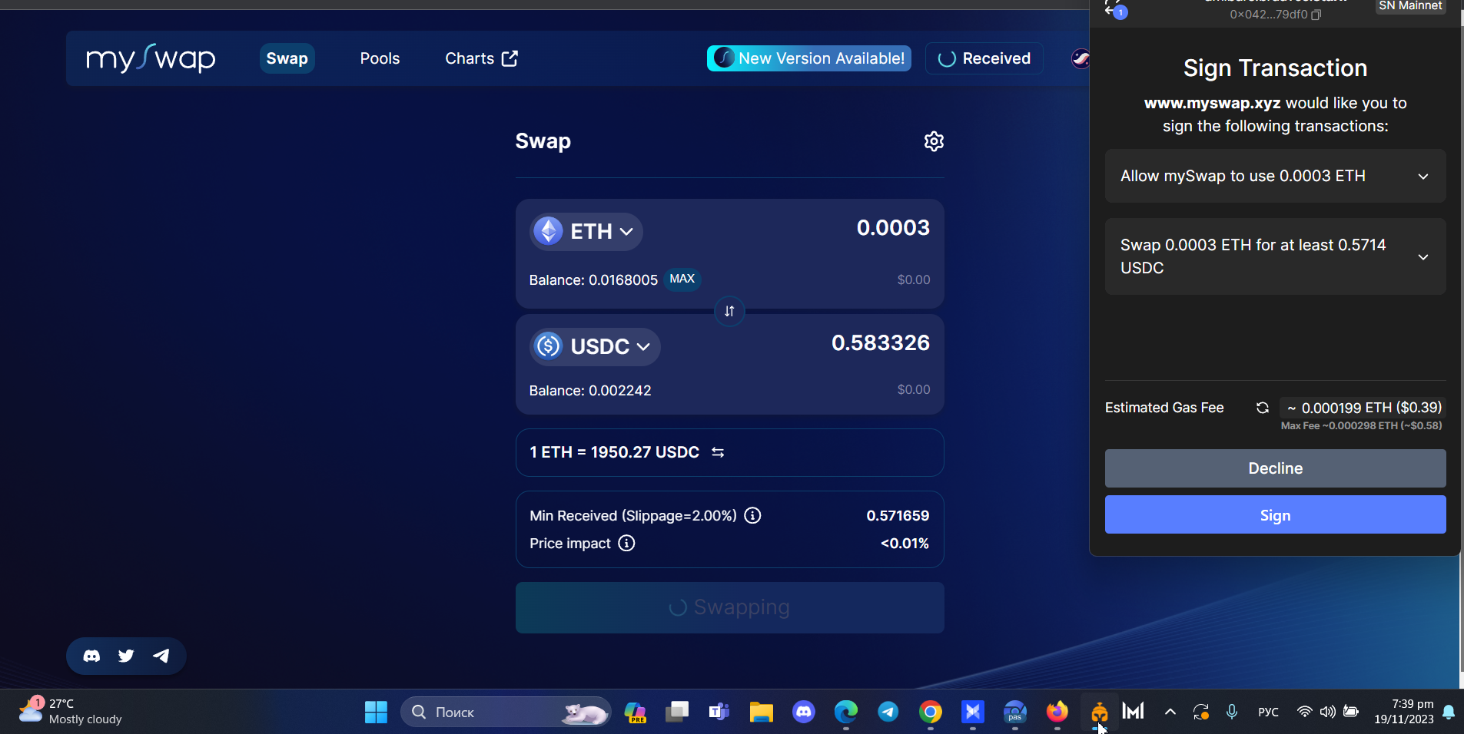Click the Swapping progress button
The image size is (1464, 734).
(x=729, y=607)
